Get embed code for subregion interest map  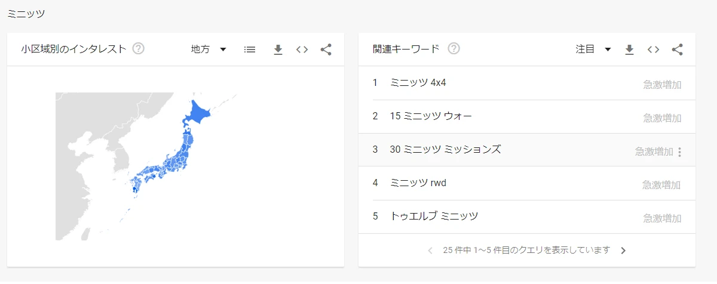click(x=302, y=50)
